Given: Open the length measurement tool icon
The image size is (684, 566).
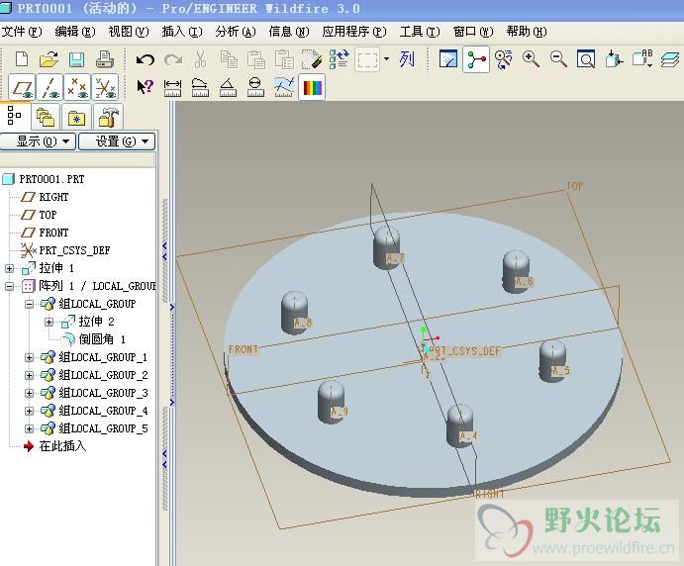Looking at the screenshot, I should pos(200,88).
